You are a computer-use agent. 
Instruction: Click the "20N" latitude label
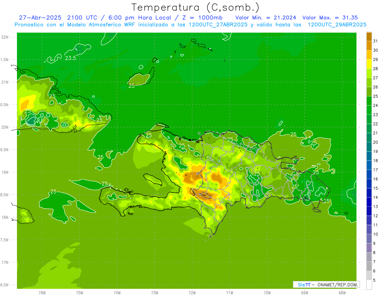(x=4, y=127)
